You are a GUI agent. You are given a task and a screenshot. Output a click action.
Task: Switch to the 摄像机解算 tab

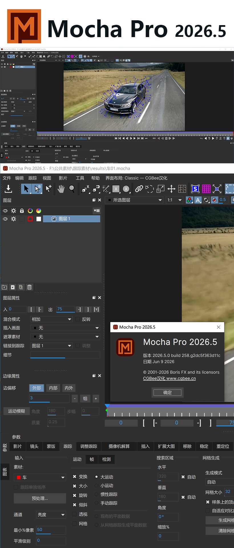[119, 446]
